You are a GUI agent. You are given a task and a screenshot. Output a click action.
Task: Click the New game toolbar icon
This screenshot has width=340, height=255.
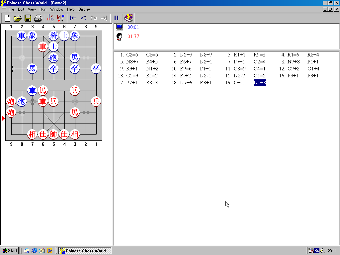pyautogui.click(x=7, y=18)
